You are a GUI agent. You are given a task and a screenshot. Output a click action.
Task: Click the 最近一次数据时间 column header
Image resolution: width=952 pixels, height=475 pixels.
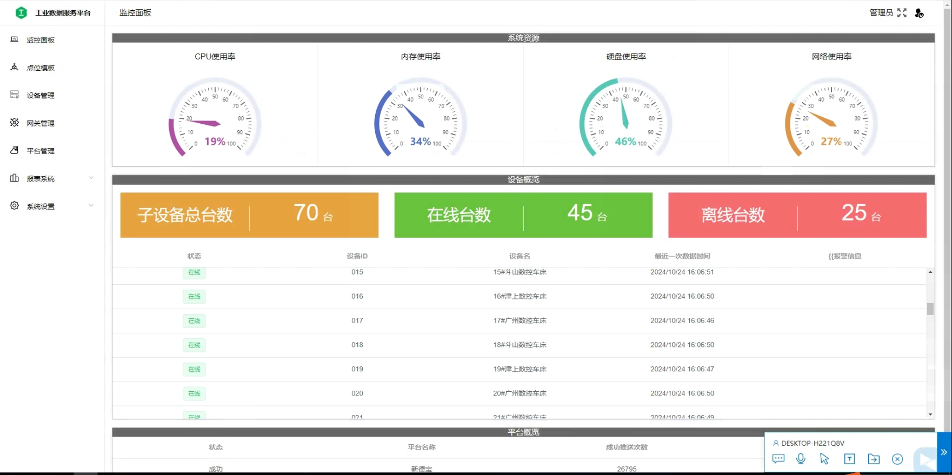[x=682, y=256]
